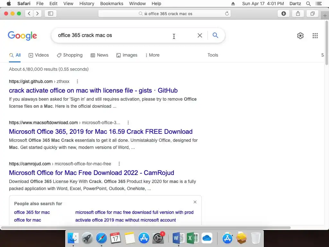Screen dimensions: 329x247
Task: Open options dots for macsoftdownload.com result
Action: 128,123
